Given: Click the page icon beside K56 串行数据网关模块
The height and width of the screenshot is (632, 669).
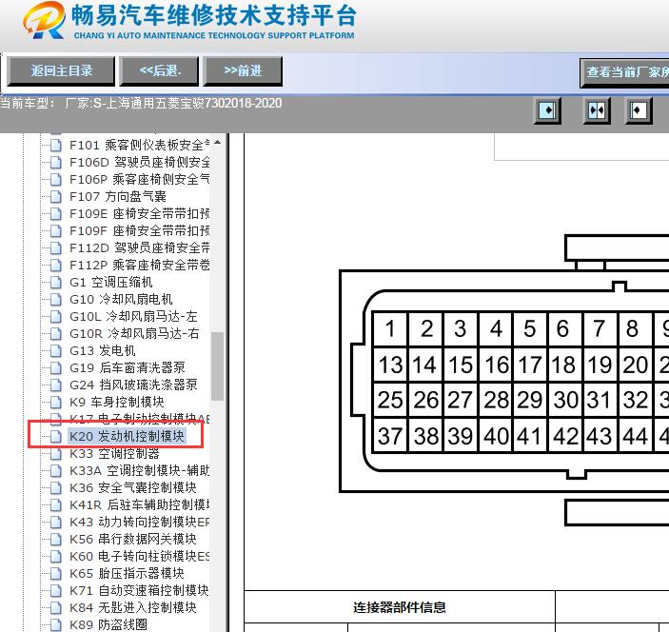Looking at the screenshot, I should point(55,539).
